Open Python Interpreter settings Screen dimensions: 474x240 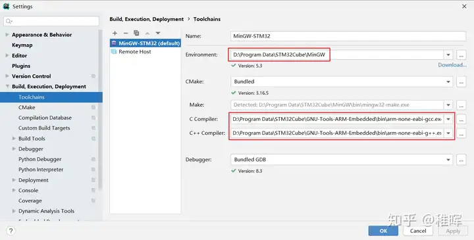point(41,170)
